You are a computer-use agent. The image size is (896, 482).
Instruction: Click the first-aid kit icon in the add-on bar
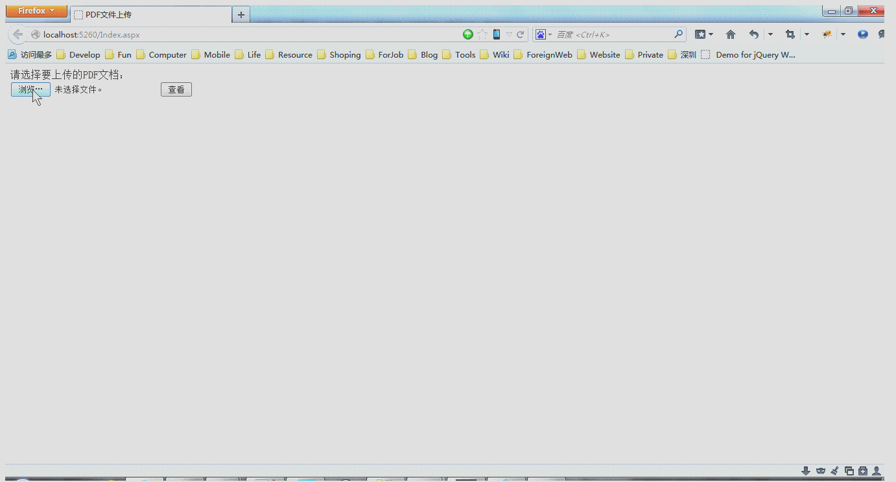[863, 471]
